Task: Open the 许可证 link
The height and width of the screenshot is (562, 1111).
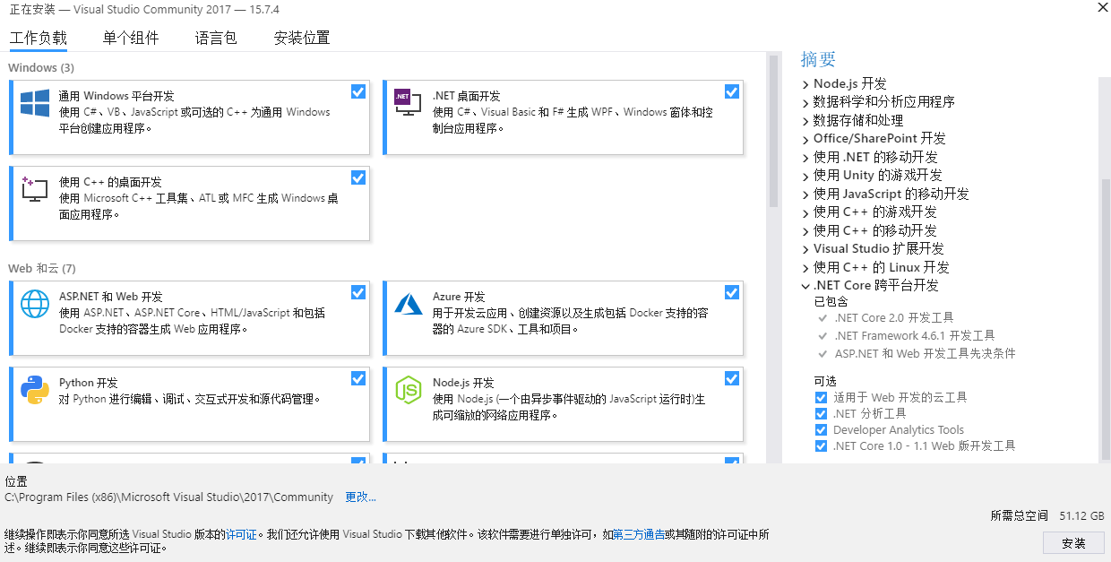Action: pos(241,534)
